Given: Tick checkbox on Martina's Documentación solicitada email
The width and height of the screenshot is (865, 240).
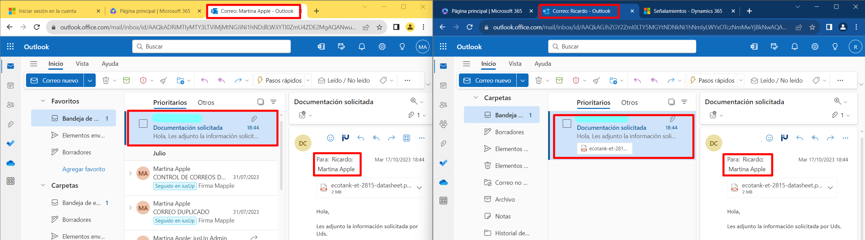Looking at the screenshot, I should coord(143,124).
